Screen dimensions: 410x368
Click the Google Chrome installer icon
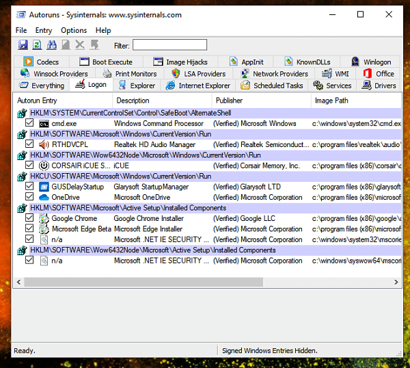tap(44, 219)
